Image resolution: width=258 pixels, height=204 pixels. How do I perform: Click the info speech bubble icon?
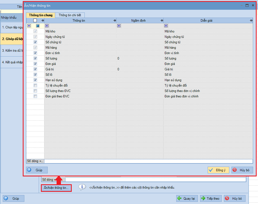pos(82,187)
